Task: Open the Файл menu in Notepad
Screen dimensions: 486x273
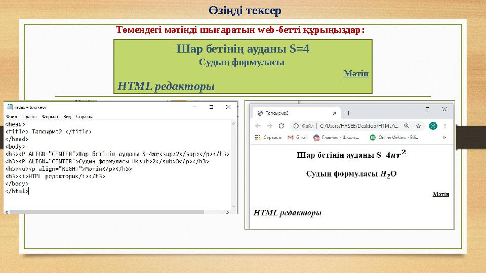Action: (12, 116)
